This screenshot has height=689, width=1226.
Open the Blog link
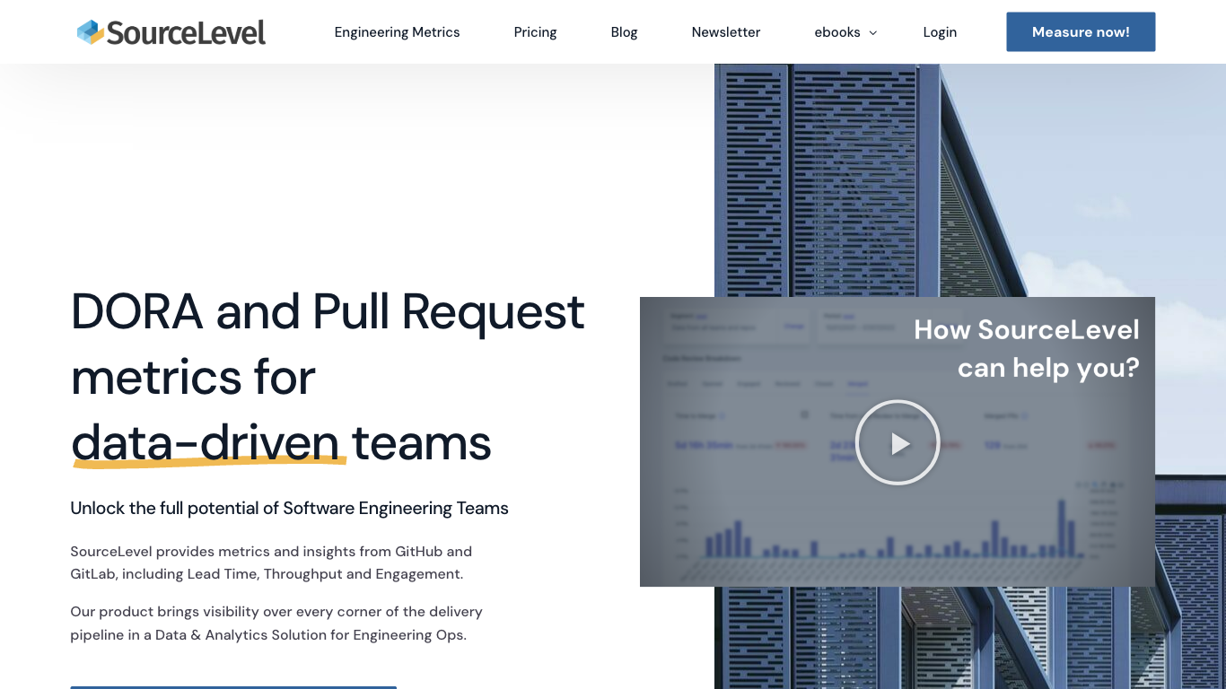pos(624,32)
